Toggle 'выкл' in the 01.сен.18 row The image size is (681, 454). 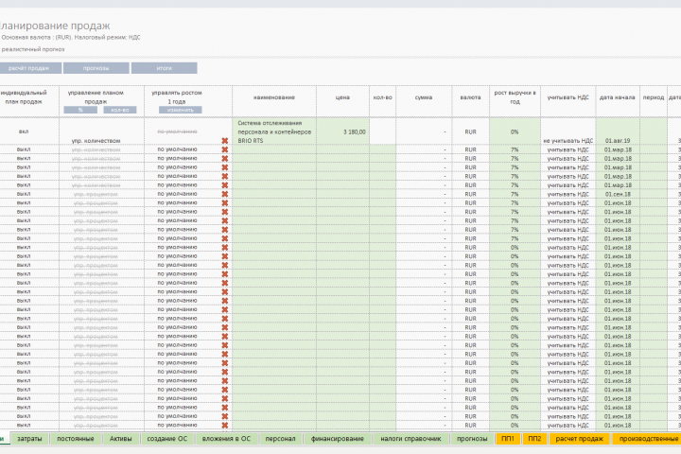(x=24, y=194)
